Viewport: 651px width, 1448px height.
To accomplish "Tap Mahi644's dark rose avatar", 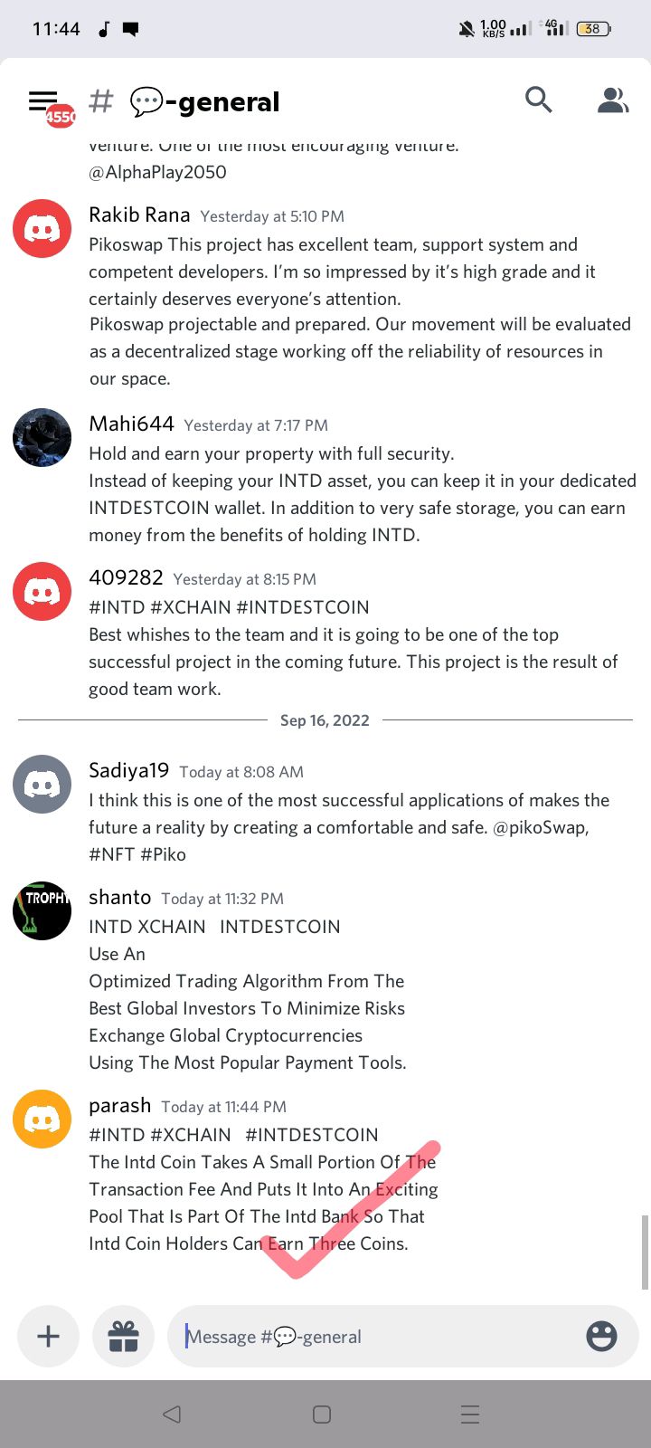I will tap(42, 438).
